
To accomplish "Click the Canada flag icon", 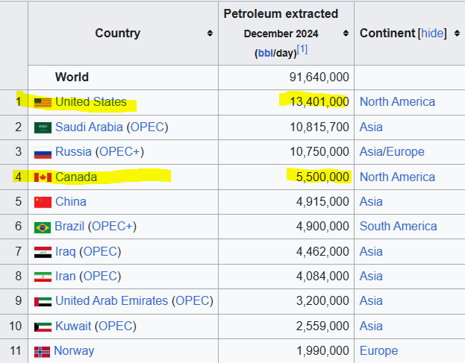I will (x=43, y=177).
